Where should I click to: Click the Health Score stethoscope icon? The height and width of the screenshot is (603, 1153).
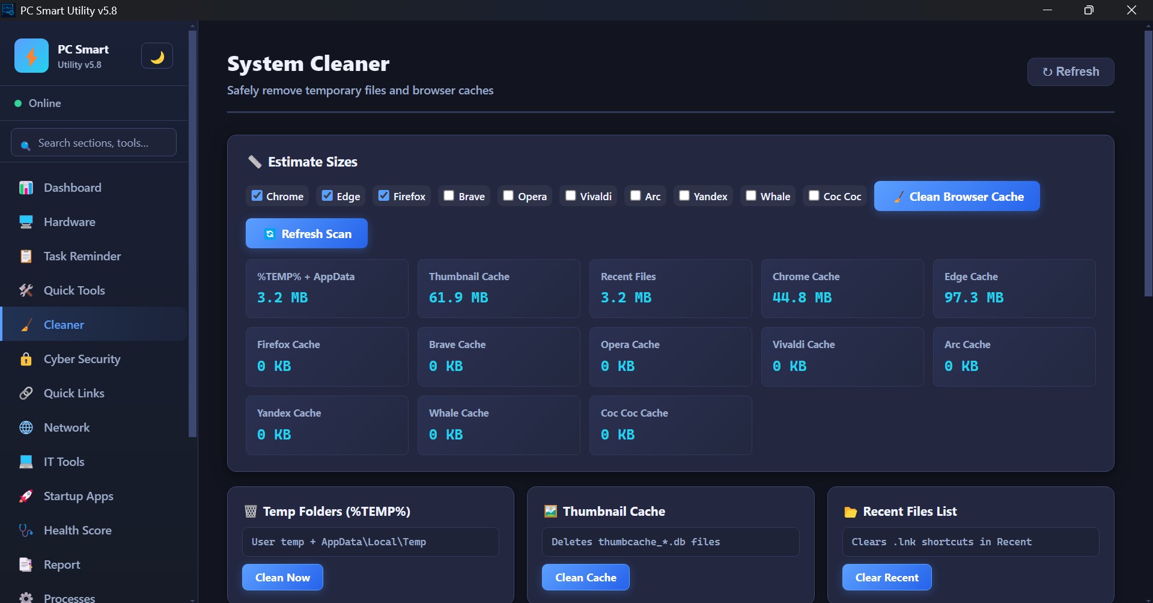point(26,530)
